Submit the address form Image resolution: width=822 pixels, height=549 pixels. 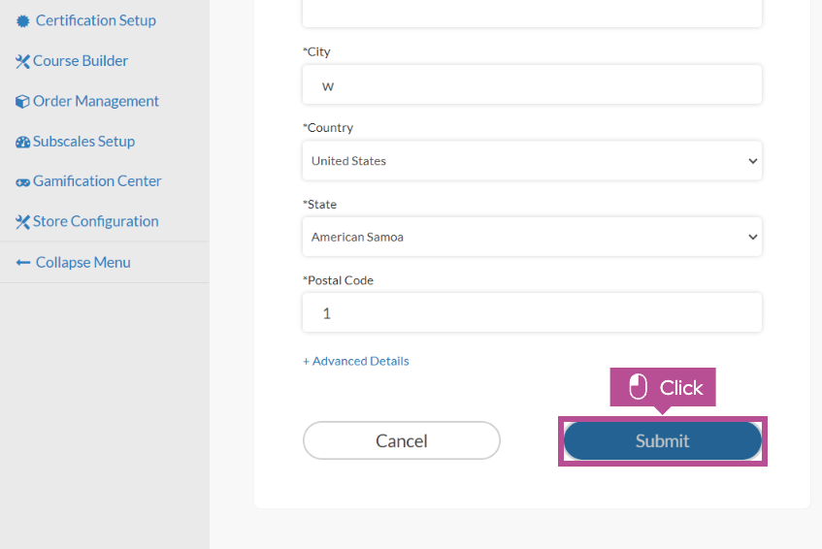(x=663, y=440)
